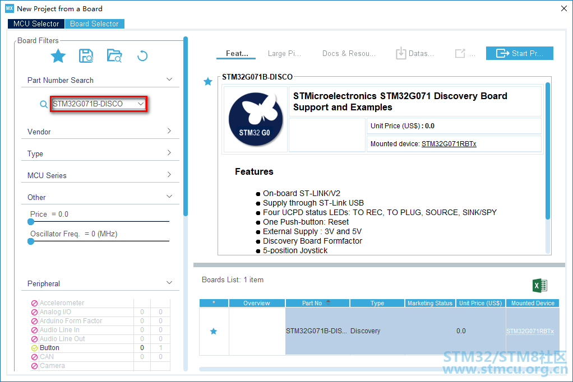
Task: Sort boards by Mounted Device column header
Action: point(533,303)
